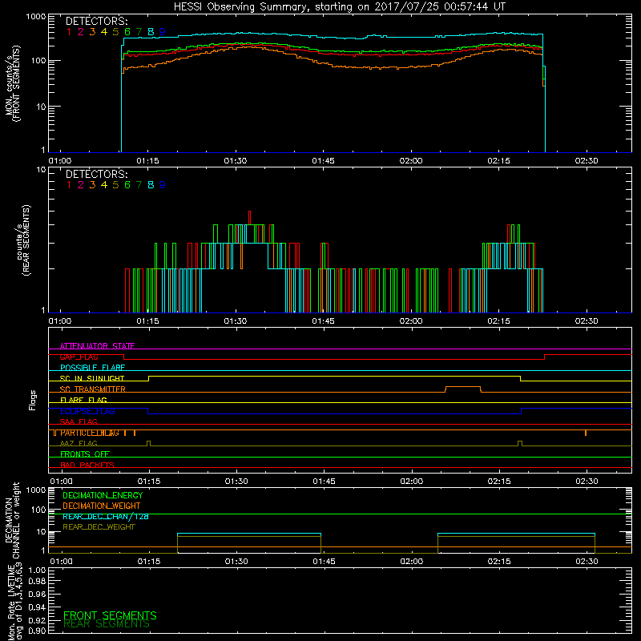Click the dark green REAR SEGMENTS livetime legend

click(107, 624)
